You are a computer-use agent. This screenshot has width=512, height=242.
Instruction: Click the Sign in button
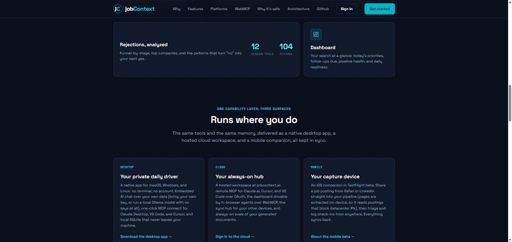[x=346, y=9]
